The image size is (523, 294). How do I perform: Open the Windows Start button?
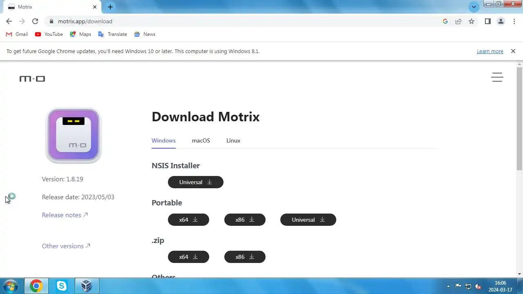(10, 286)
